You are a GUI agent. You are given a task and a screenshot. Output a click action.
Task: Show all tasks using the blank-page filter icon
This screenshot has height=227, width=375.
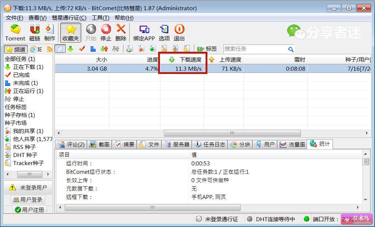(x=60, y=49)
